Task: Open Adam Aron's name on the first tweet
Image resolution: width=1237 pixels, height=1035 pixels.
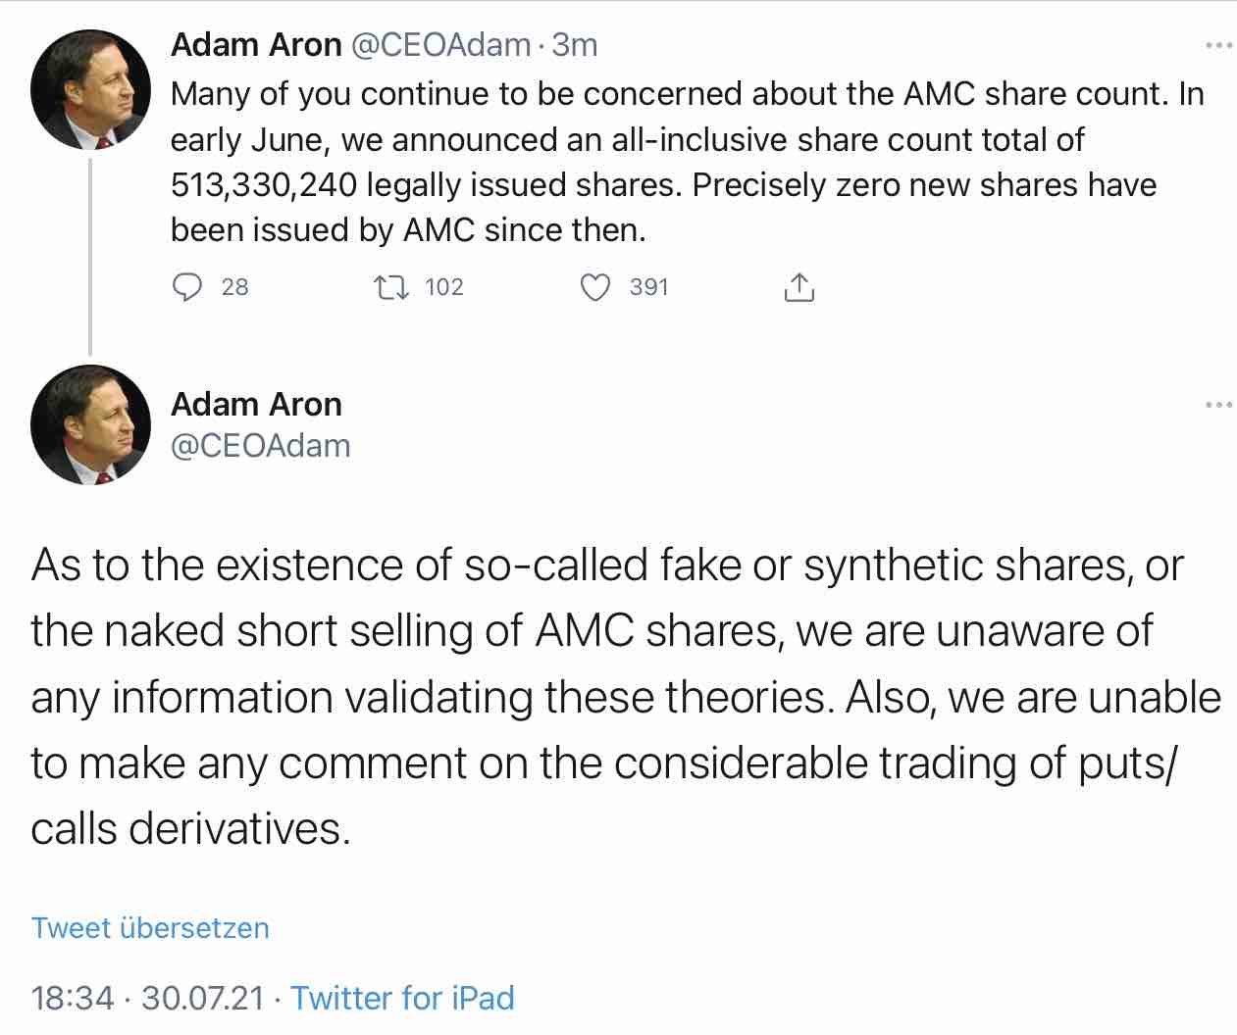Action: coord(256,44)
